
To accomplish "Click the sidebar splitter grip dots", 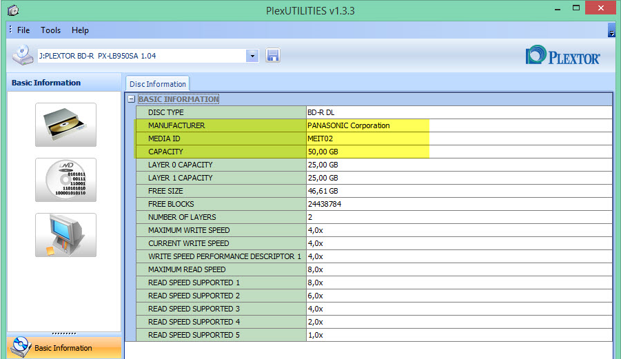I will click(x=64, y=334).
